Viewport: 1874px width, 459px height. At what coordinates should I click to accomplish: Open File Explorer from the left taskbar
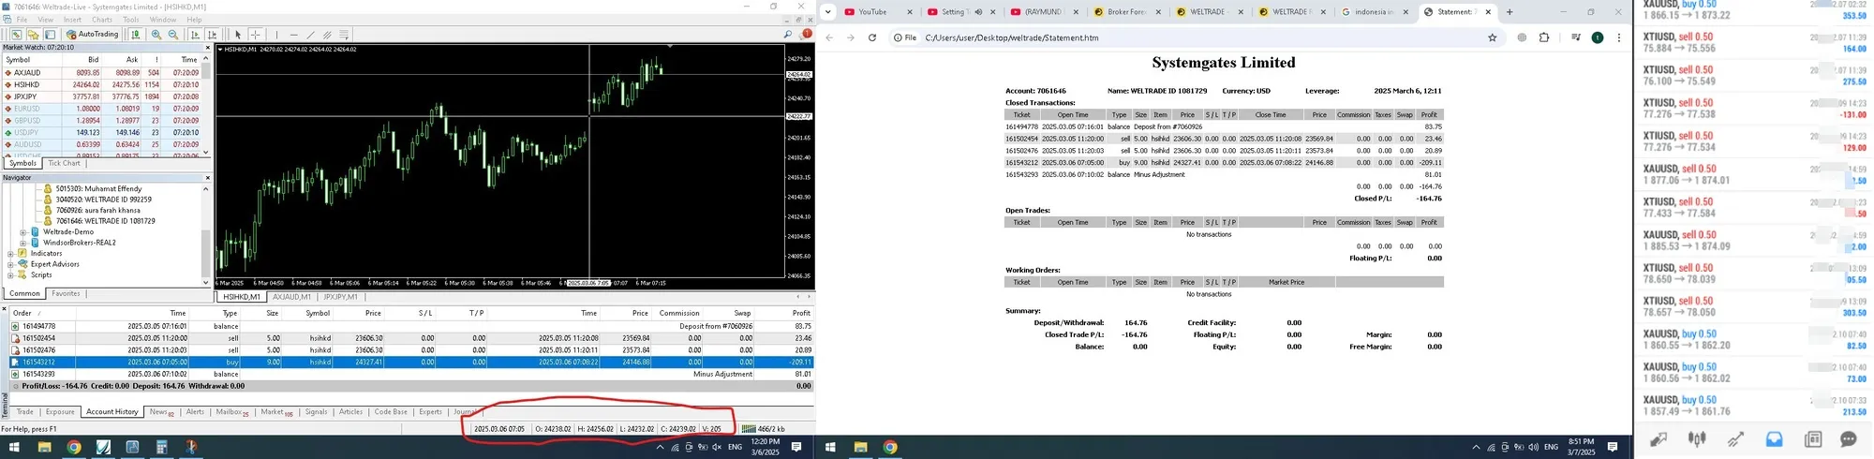[44, 447]
